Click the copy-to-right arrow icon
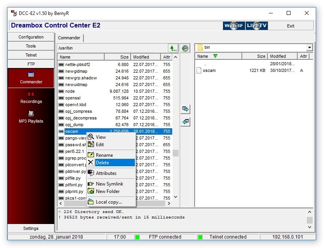Image resolution: width=324 pixels, height=248 pixels. 185,109
